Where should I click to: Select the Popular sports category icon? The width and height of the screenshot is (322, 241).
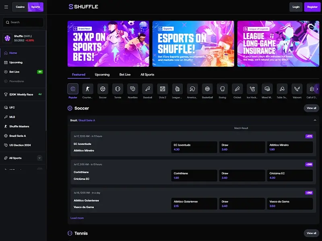pos(73,89)
